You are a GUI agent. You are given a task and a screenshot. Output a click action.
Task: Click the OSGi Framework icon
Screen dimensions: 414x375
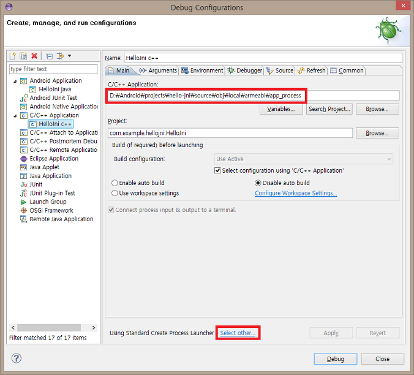coord(24,211)
